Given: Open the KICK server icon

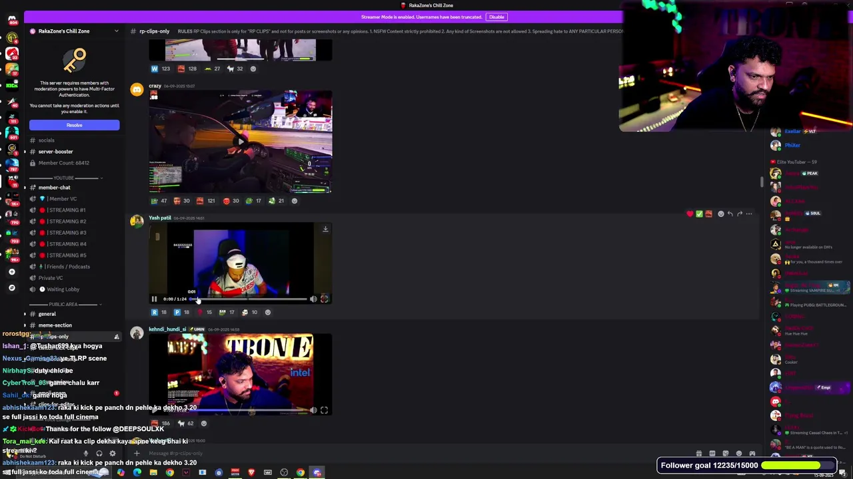Looking at the screenshot, I should click(12, 84).
